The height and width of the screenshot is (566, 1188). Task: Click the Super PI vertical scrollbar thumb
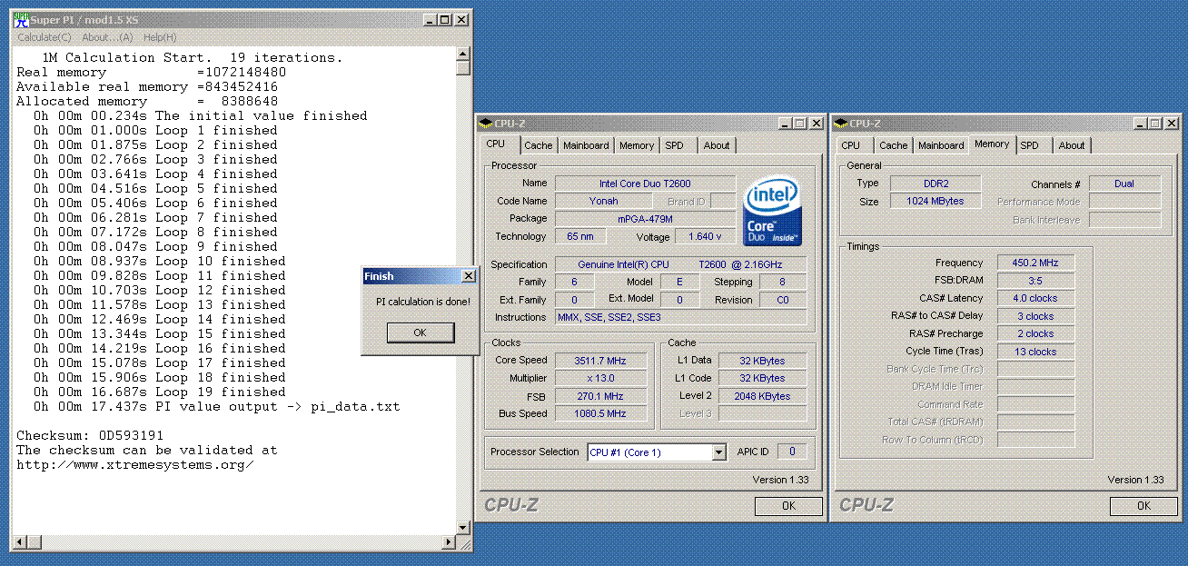pyautogui.click(x=463, y=68)
